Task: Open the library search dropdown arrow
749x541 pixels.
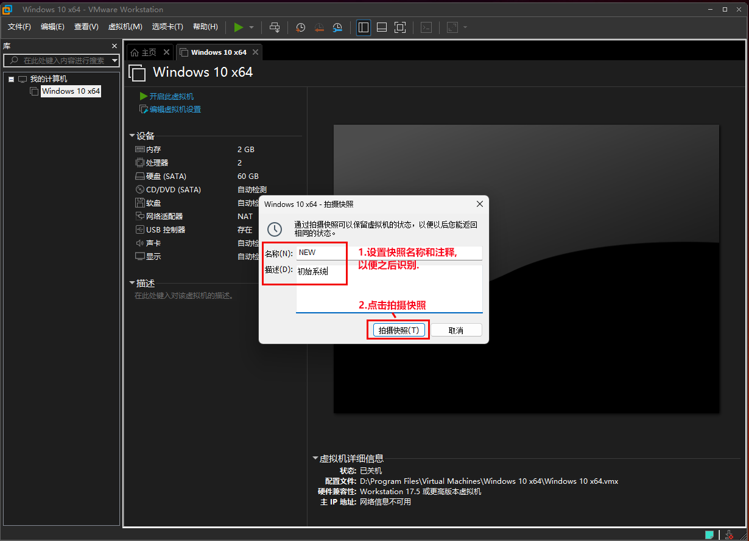Action: pyautogui.click(x=114, y=60)
